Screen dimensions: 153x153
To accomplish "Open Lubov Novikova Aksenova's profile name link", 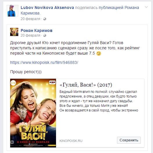I will [47, 8].
